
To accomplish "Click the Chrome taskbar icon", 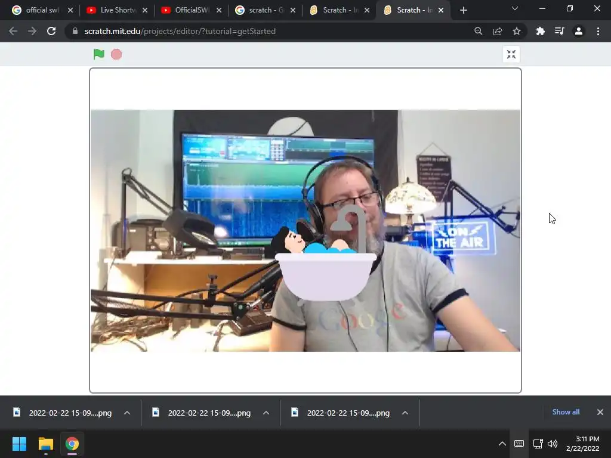I will [x=72, y=444].
